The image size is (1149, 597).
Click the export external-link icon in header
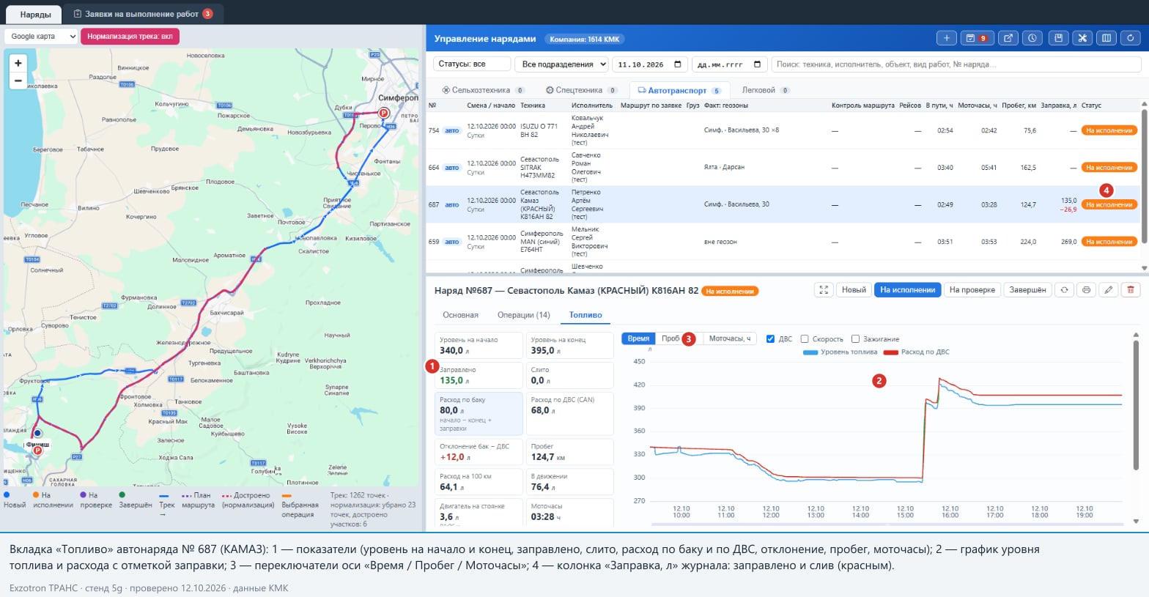click(x=1008, y=38)
